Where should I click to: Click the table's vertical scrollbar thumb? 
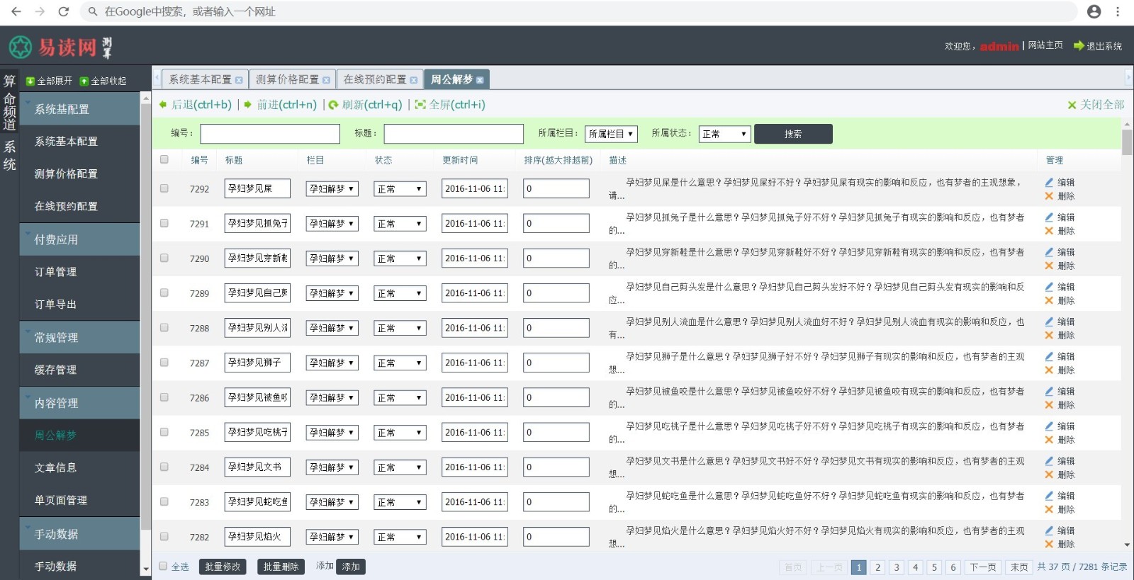coord(1127,142)
